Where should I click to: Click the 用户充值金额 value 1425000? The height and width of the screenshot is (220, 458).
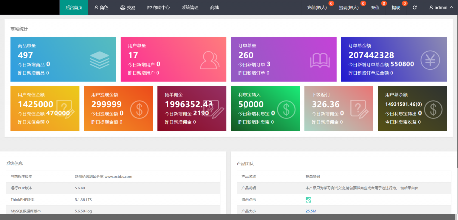tap(35, 104)
